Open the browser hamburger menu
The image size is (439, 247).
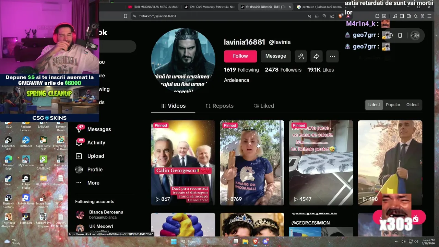(x=429, y=16)
